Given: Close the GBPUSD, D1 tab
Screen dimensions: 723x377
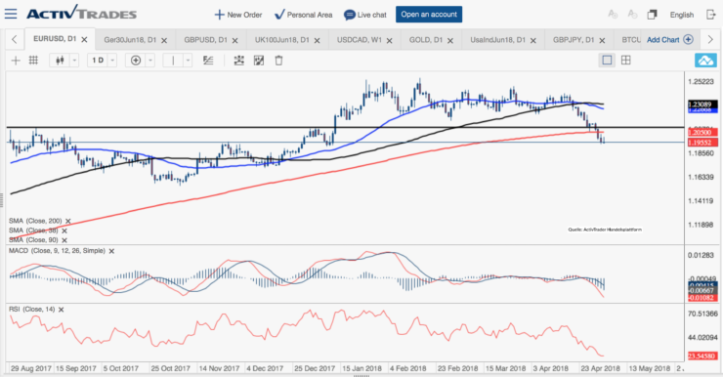Looking at the screenshot, I should 234,41.
